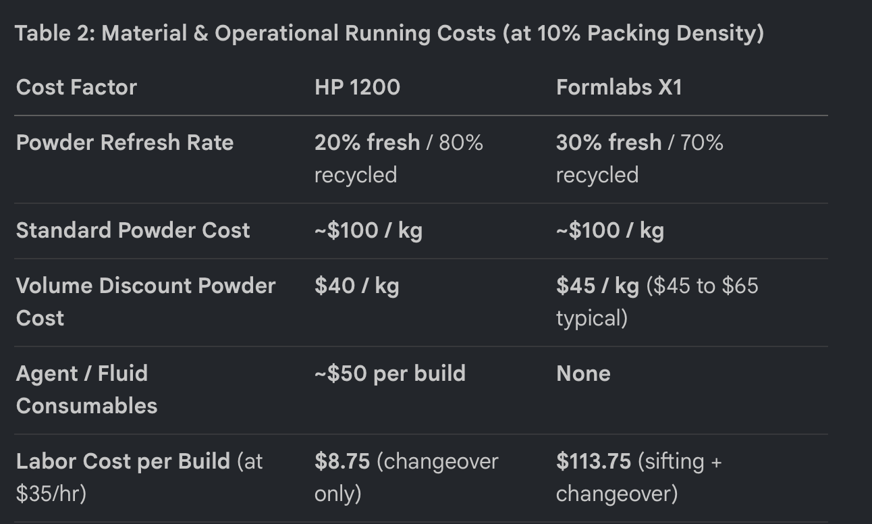The height and width of the screenshot is (524, 872).
Task: Click the $113.75 sifting + changeover cell
Action: click(639, 477)
